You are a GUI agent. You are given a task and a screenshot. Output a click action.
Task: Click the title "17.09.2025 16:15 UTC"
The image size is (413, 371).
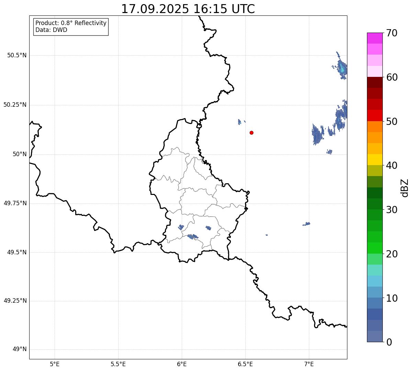click(188, 9)
